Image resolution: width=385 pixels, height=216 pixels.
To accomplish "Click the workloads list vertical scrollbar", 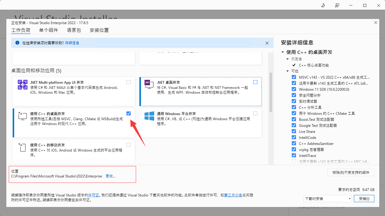I will pyautogui.click(x=271, y=92).
